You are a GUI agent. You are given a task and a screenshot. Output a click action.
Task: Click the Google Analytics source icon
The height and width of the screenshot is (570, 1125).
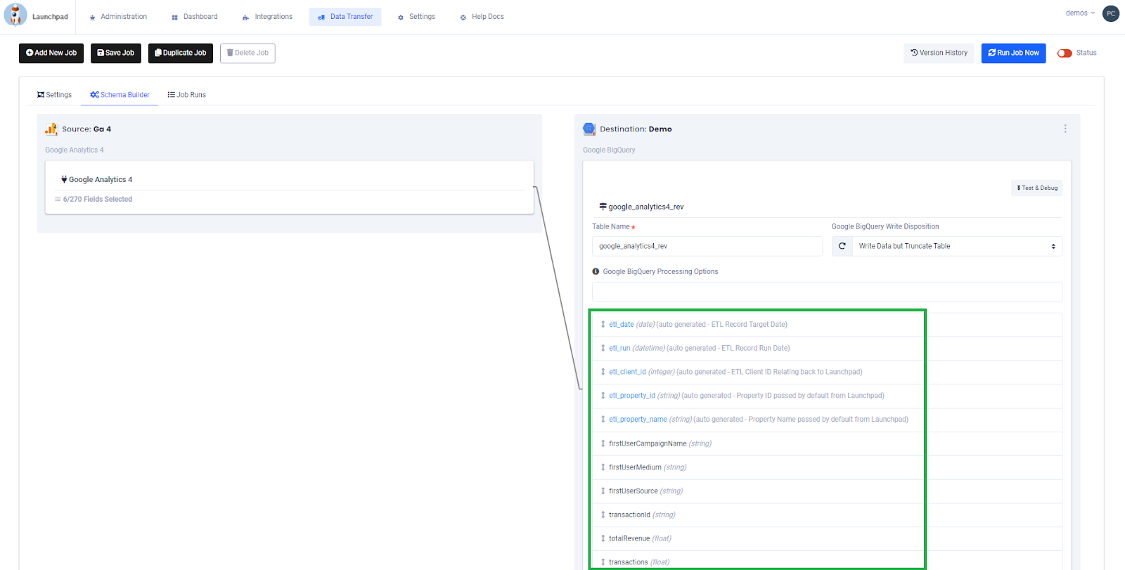tap(51, 129)
